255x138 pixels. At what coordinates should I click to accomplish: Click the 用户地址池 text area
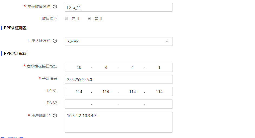tap(118, 122)
